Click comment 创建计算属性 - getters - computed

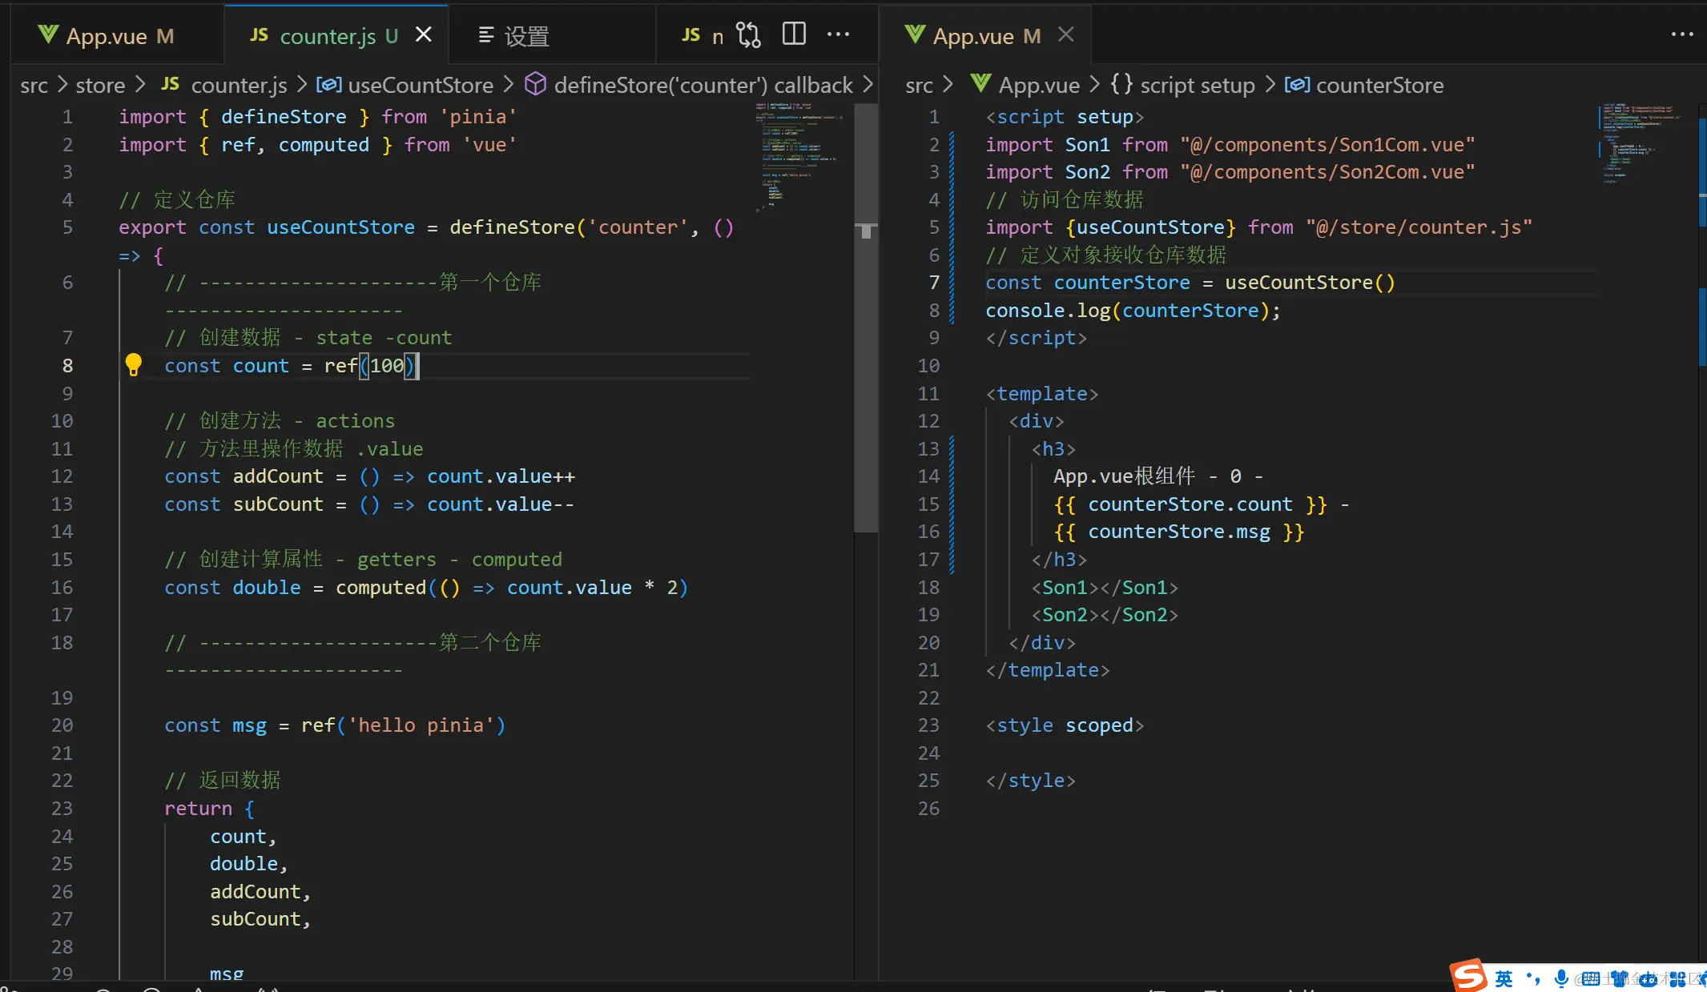click(363, 559)
